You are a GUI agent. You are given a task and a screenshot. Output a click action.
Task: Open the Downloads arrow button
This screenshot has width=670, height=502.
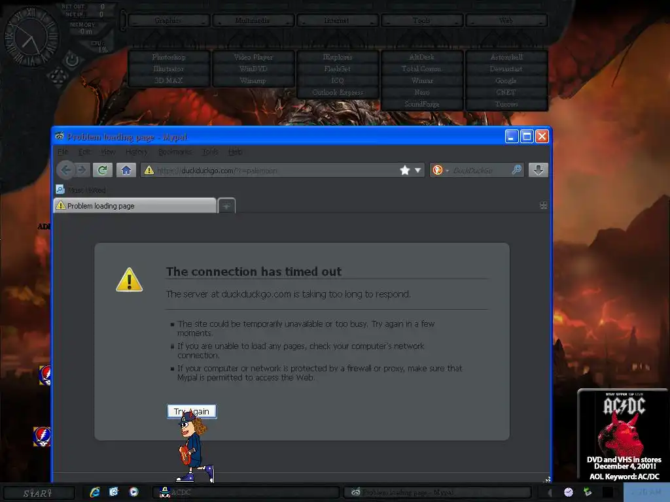tap(538, 170)
